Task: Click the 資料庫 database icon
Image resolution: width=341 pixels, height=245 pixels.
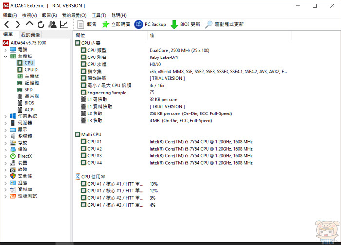Action: [x=13, y=189]
